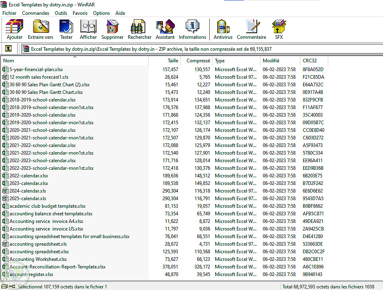The image size is (383, 290).
Task: Click icon of 5-year-financial-plan.xlsx
Action: coord(5,70)
